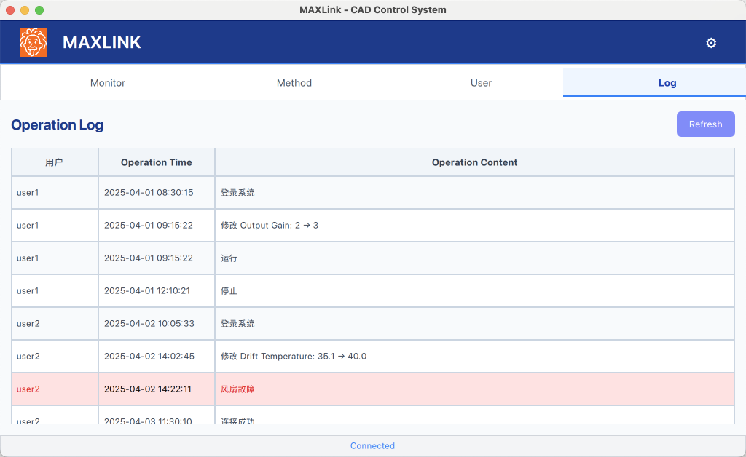
Task: Open settings via the gear icon
Action: [711, 43]
